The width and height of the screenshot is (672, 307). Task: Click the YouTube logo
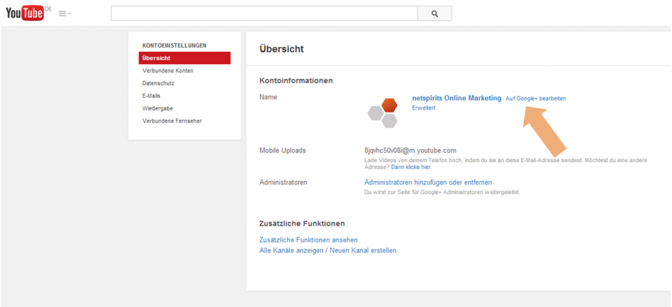(x=24, y=13)
